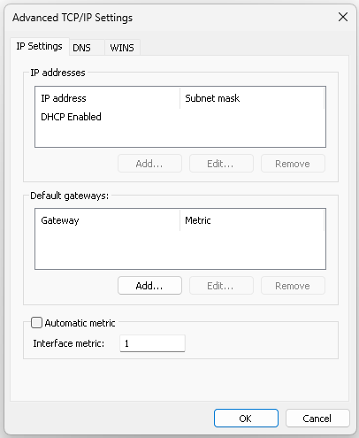Click the Remove button under IP addresses
Image resolution: width=359 pixels, height=438 pixels.
(x=293, y=164)
